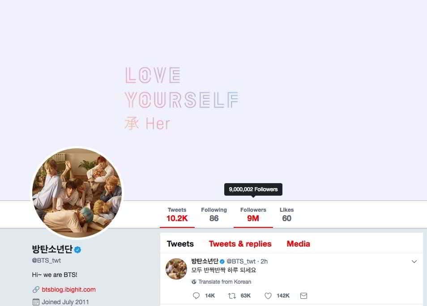
Task: Expand the tweet options chevron menu
Action: [414, 261]
